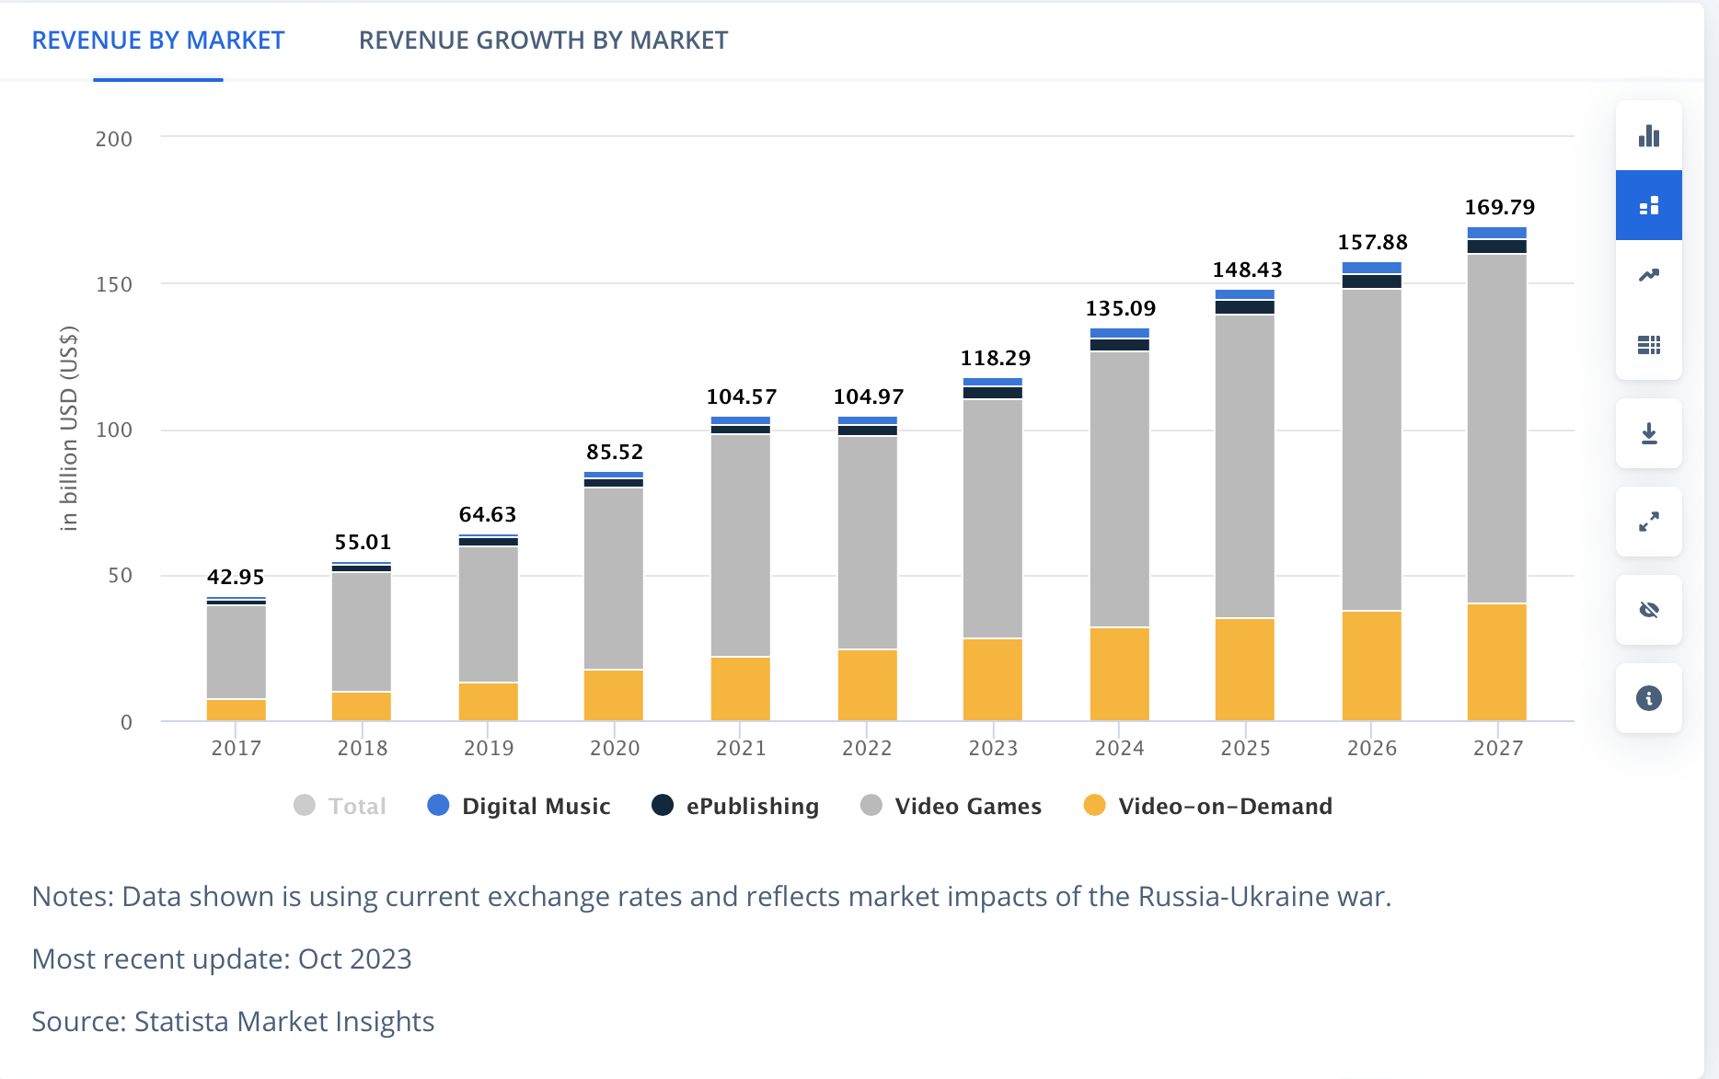Select the Revenue by Market tab
Viewport: 1719px width, 1079px height.
click(157, 40)
